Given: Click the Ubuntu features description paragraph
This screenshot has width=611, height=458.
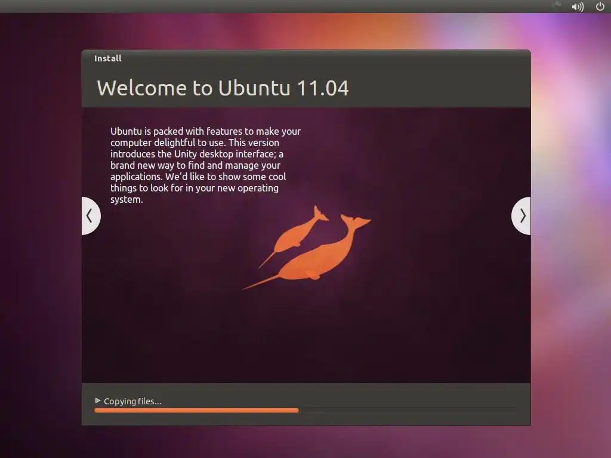Looking at the screenshot, I should (x=205, y=165).
